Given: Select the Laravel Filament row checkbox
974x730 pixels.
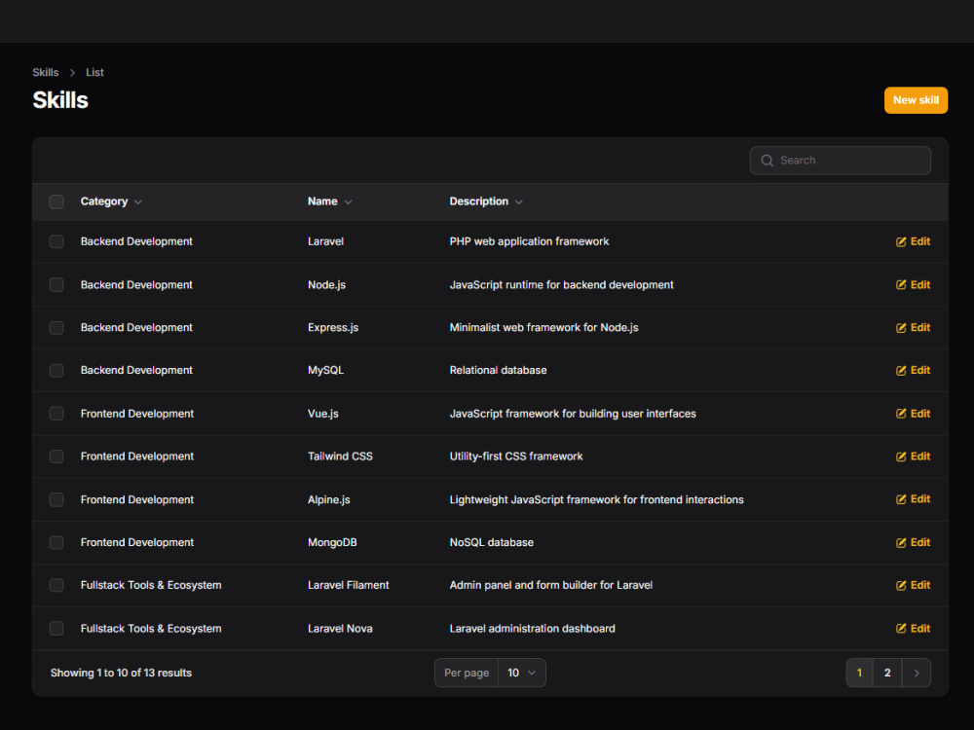Looking at the screenshot, I should [x=56, y=585].
